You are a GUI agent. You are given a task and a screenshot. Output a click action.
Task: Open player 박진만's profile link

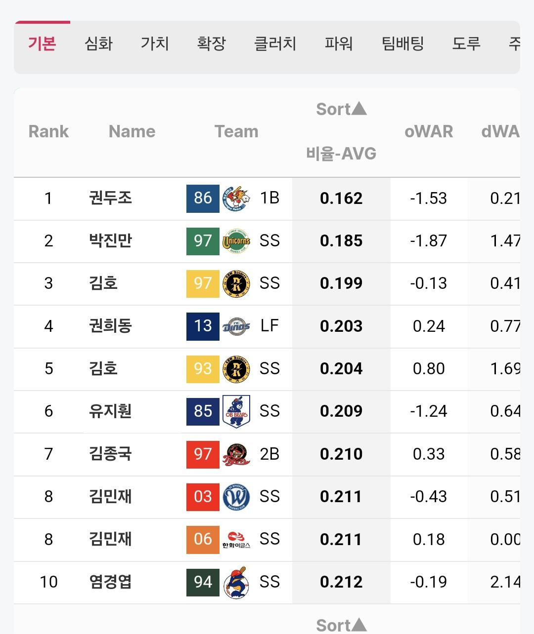coord(110,241)
